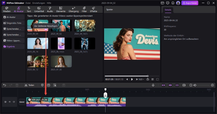The image size is (217, 114).
Task: Click the microphone voice-over icon
Action: [153, 85]
